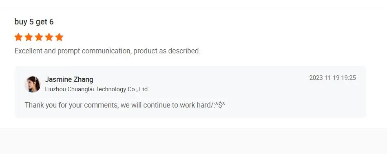Open Liuzhou Chuanglai Technology Co., Ltd. link
This screenshot has width=387, height=154.
point(97,89)
